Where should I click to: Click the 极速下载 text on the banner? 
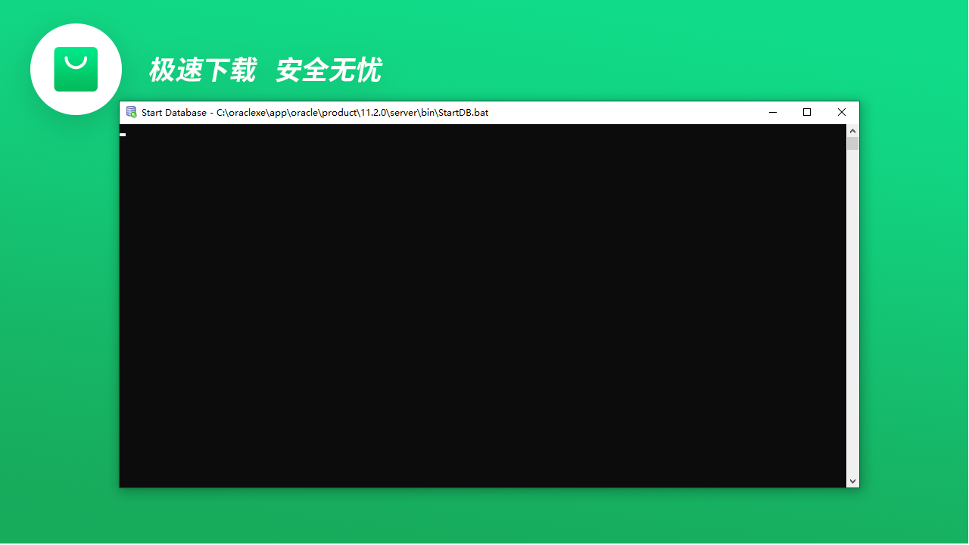click(x=201, y=70)
